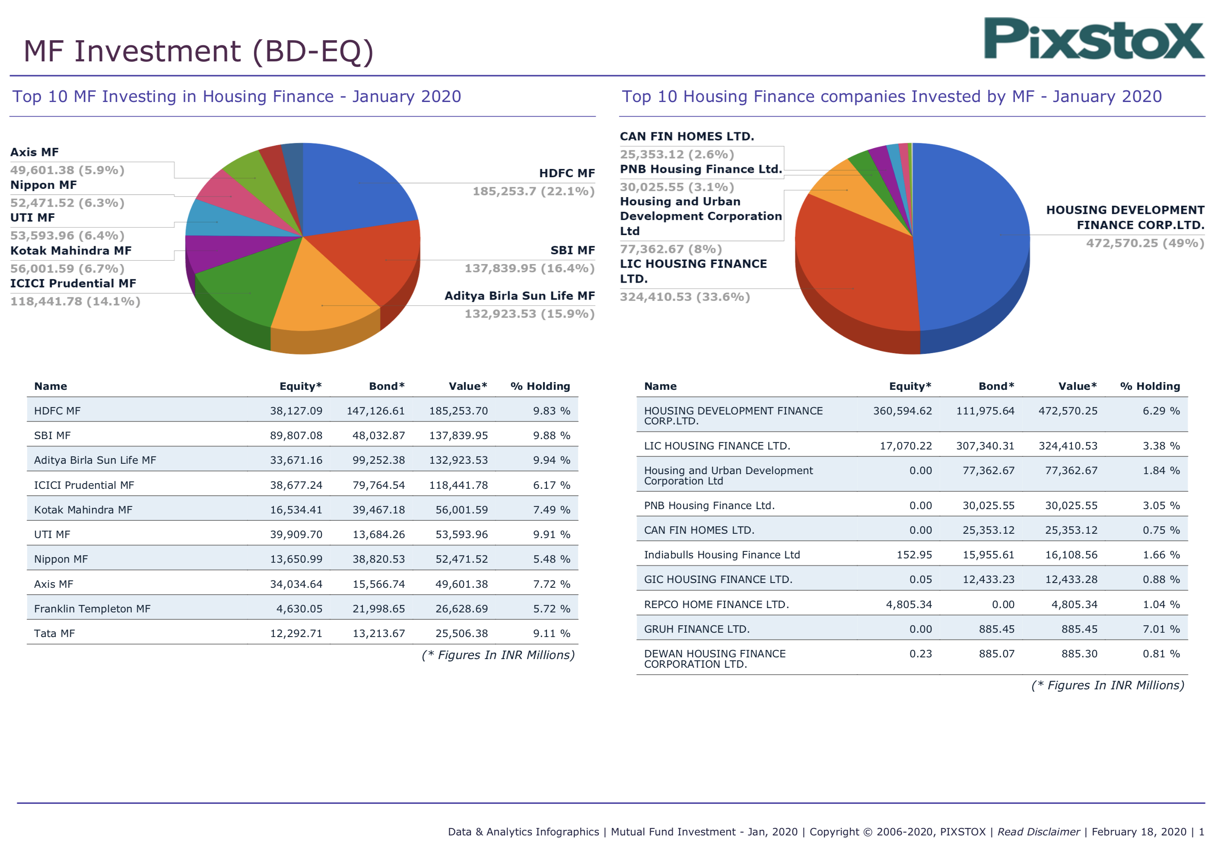This screenshot has width=1215, height=857.
Task: Select 'ICICI Prudential MF' table row name
Action: pos(84,485)
